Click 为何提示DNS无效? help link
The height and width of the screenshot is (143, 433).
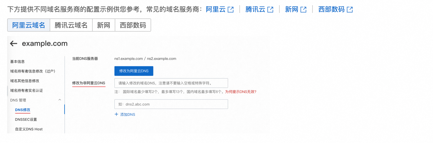(x=241, y=92)
